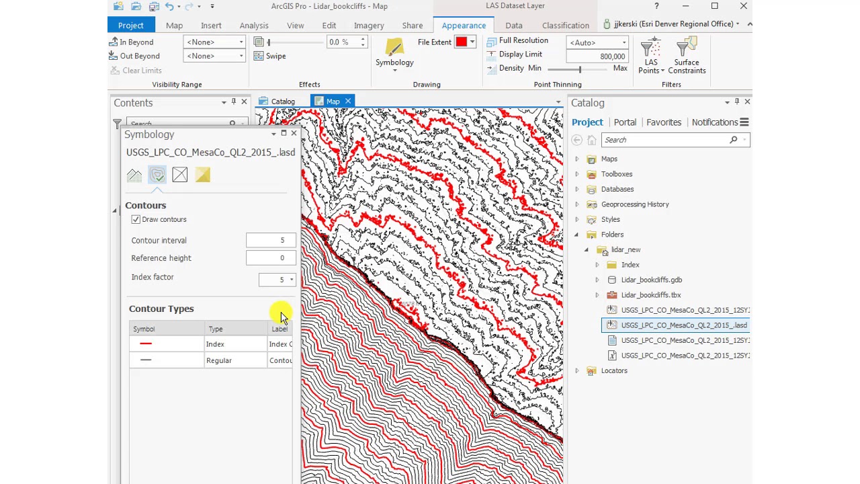Select the red Index contour symbol
The width and height of the screenshot is (860, 484).
pos(146,344)
